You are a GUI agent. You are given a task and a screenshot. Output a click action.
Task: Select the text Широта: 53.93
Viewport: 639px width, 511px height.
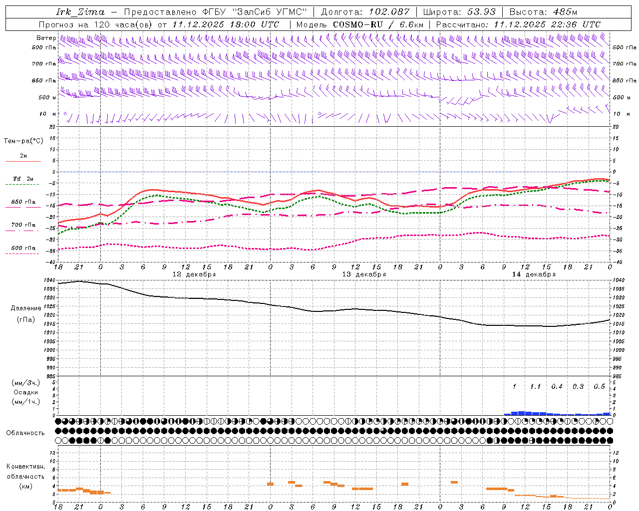[x=459, y=12]
